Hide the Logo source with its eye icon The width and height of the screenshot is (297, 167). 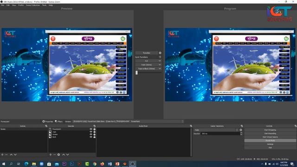pos(91,132)
